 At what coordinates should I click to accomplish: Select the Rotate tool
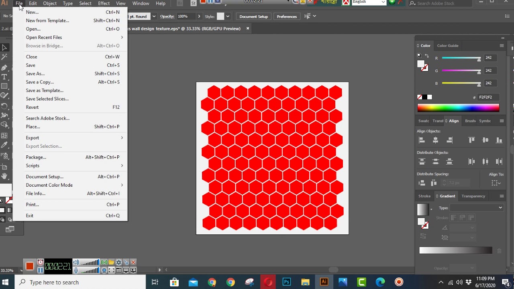pos(4,106)
